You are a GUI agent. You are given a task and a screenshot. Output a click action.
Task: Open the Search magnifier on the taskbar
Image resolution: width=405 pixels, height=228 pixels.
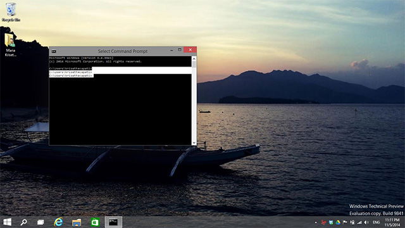pos(24,222)
